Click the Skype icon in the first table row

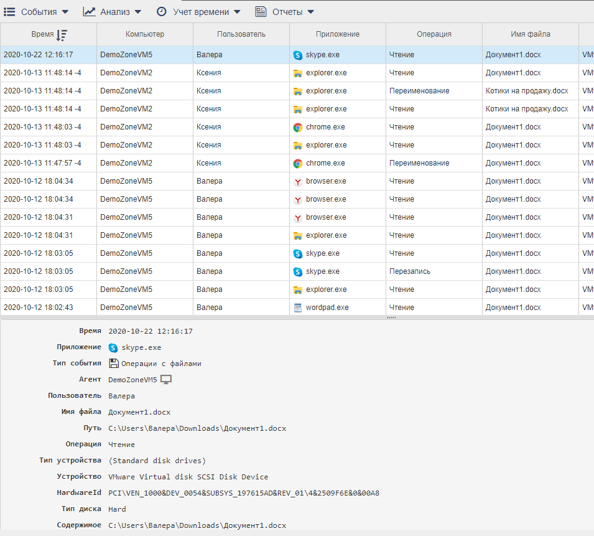[297, 55]
